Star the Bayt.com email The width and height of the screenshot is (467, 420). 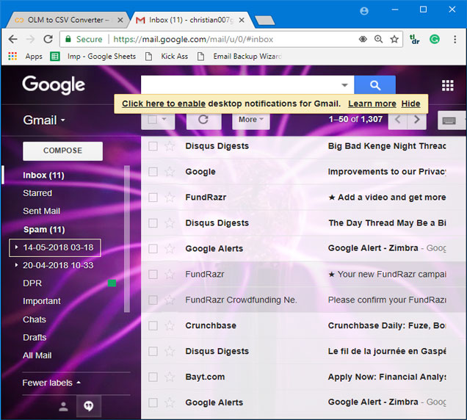[x=170, y=377]
